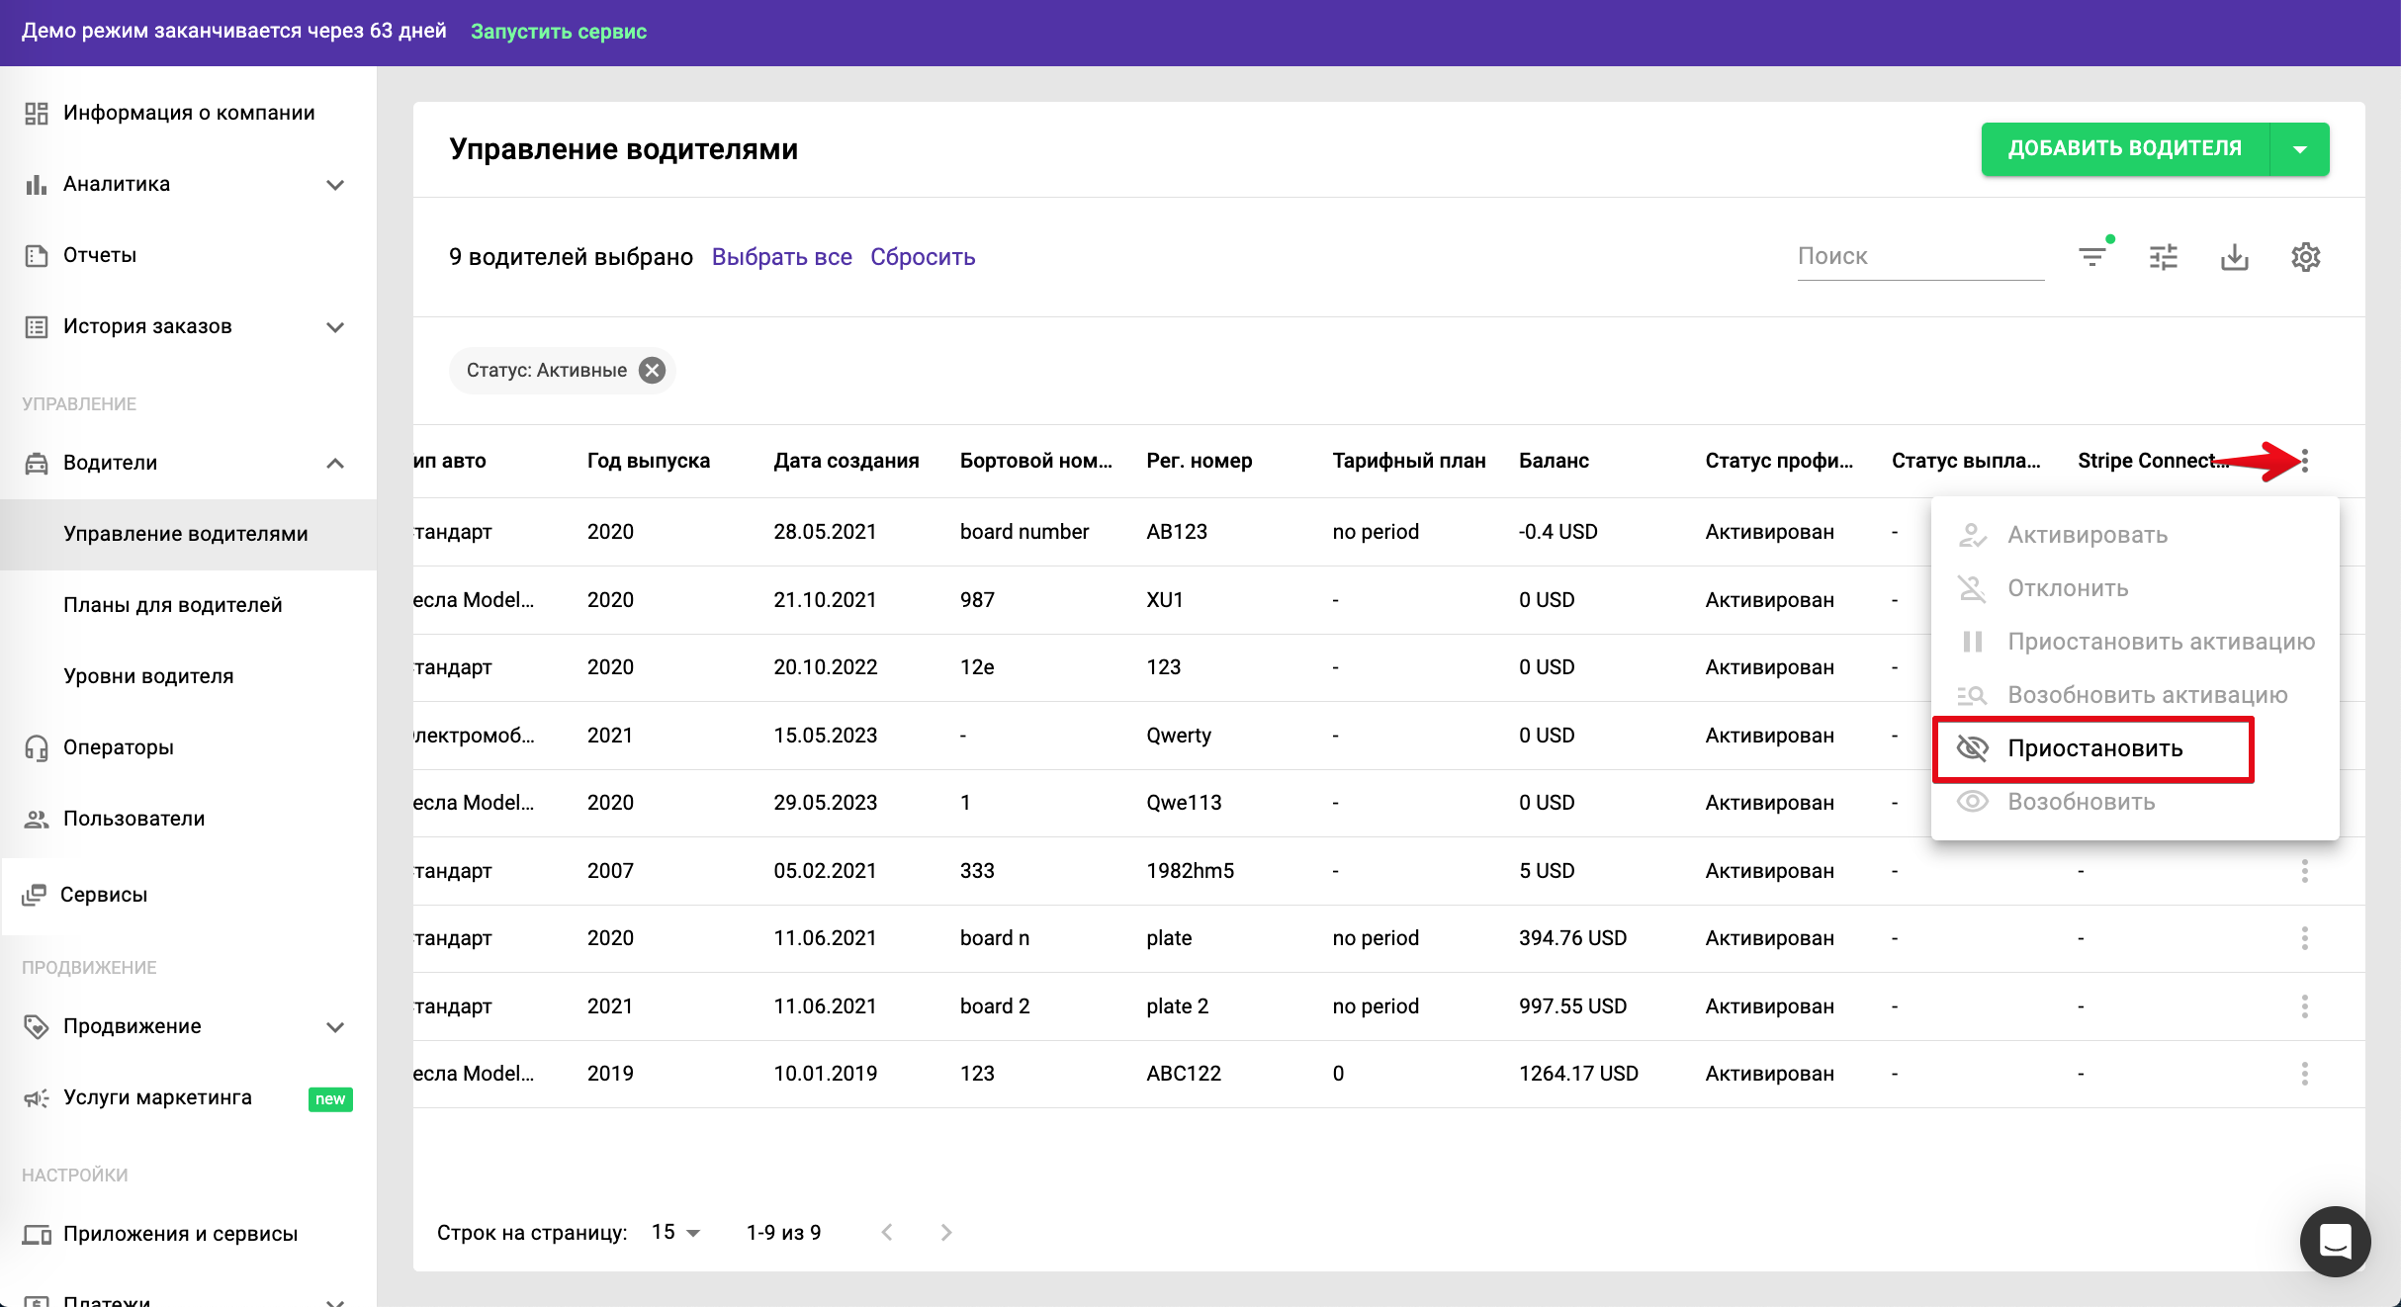Click the filter list icon
The image size is (2401, 1307).
[2091, 257]
